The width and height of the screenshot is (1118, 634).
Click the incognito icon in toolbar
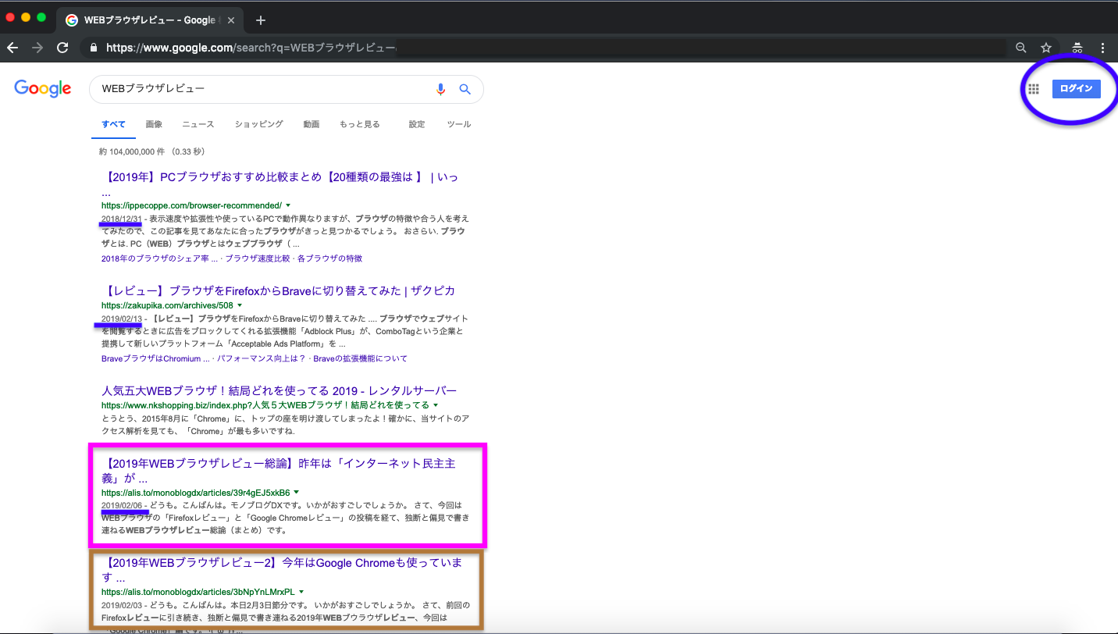(1077, 48)
